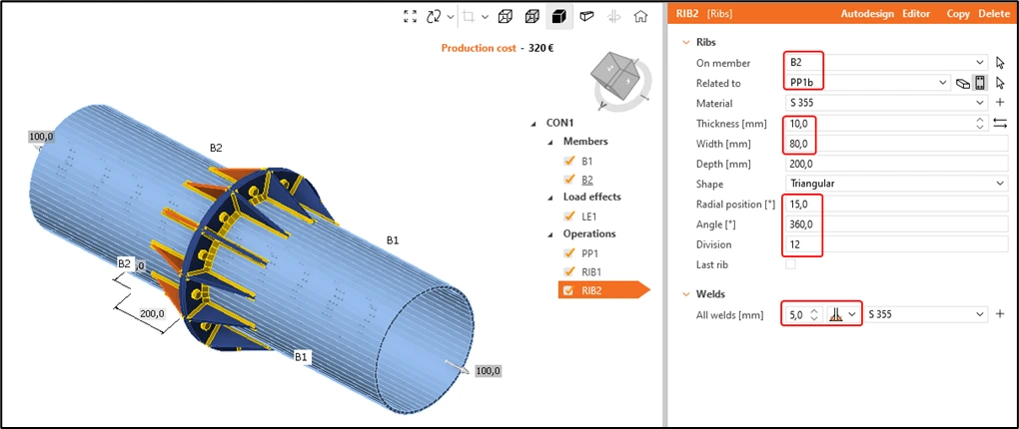The height and width of the screenshot is (429, 1019).
Task: Select the wireframe view cube icon
Action: [506, 17]
